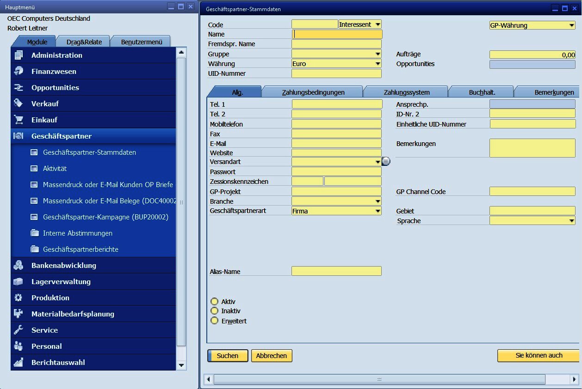Click the Einkauf shopping cart icon
Image resolution: width=582 pixels, height=389 pixels.
pyautogui.click(x=19, y=120)
